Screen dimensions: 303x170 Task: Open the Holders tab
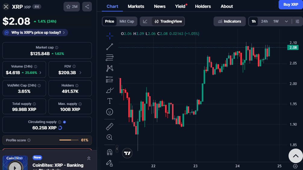pos(203,6)
